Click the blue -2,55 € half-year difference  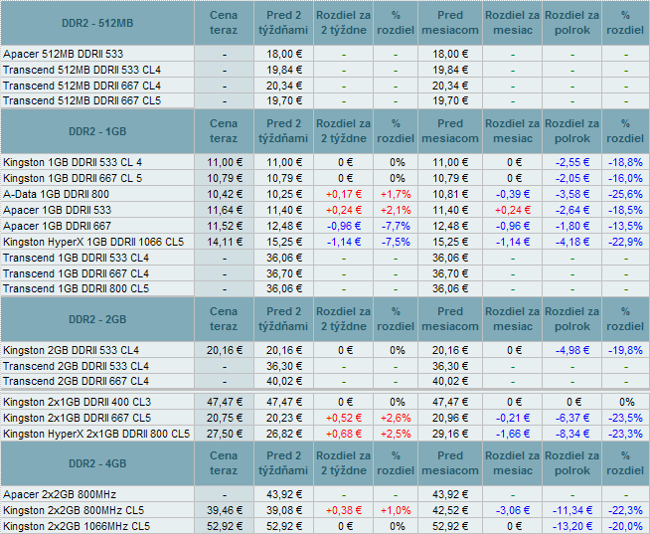pos(572,162)
